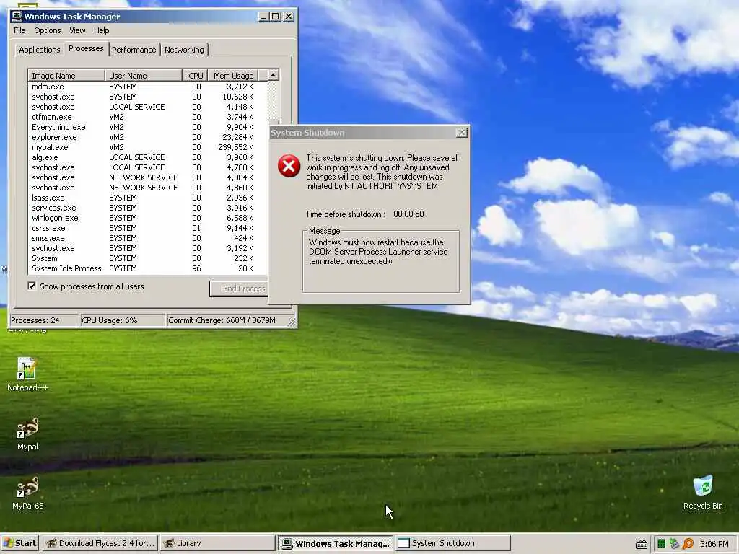The image size is (739, 554).
Task: Sort by User Name column header
Action: (144, 75)
